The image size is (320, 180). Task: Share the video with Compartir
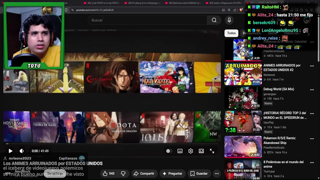coord(144,173)
